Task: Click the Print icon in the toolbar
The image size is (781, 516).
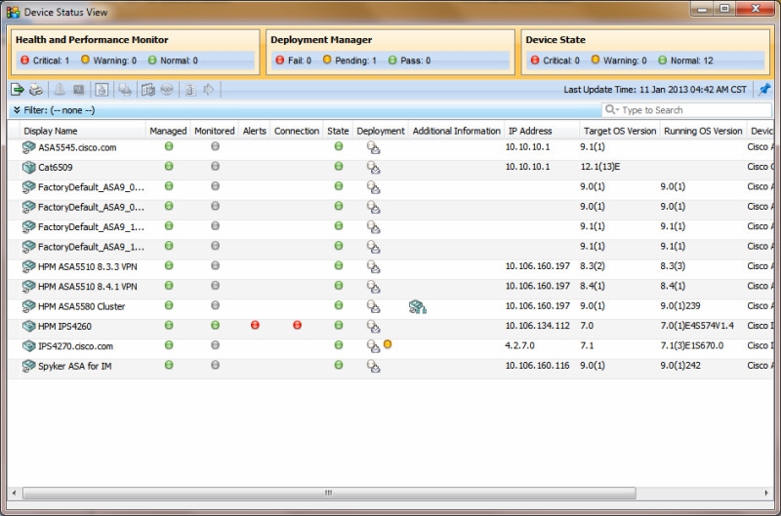Action: click(36, 90)
